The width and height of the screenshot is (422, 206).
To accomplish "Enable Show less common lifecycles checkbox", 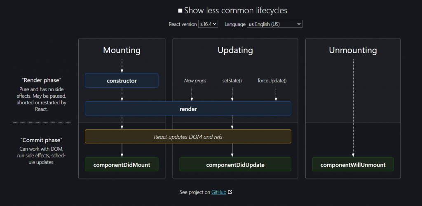I will 180,11.
